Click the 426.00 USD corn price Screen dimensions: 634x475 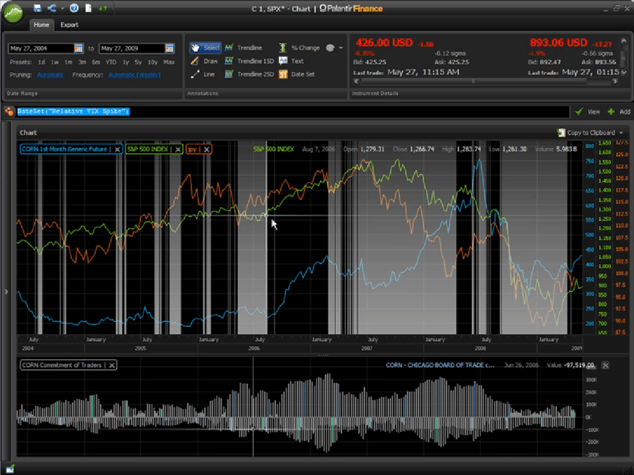coord(385,43)
